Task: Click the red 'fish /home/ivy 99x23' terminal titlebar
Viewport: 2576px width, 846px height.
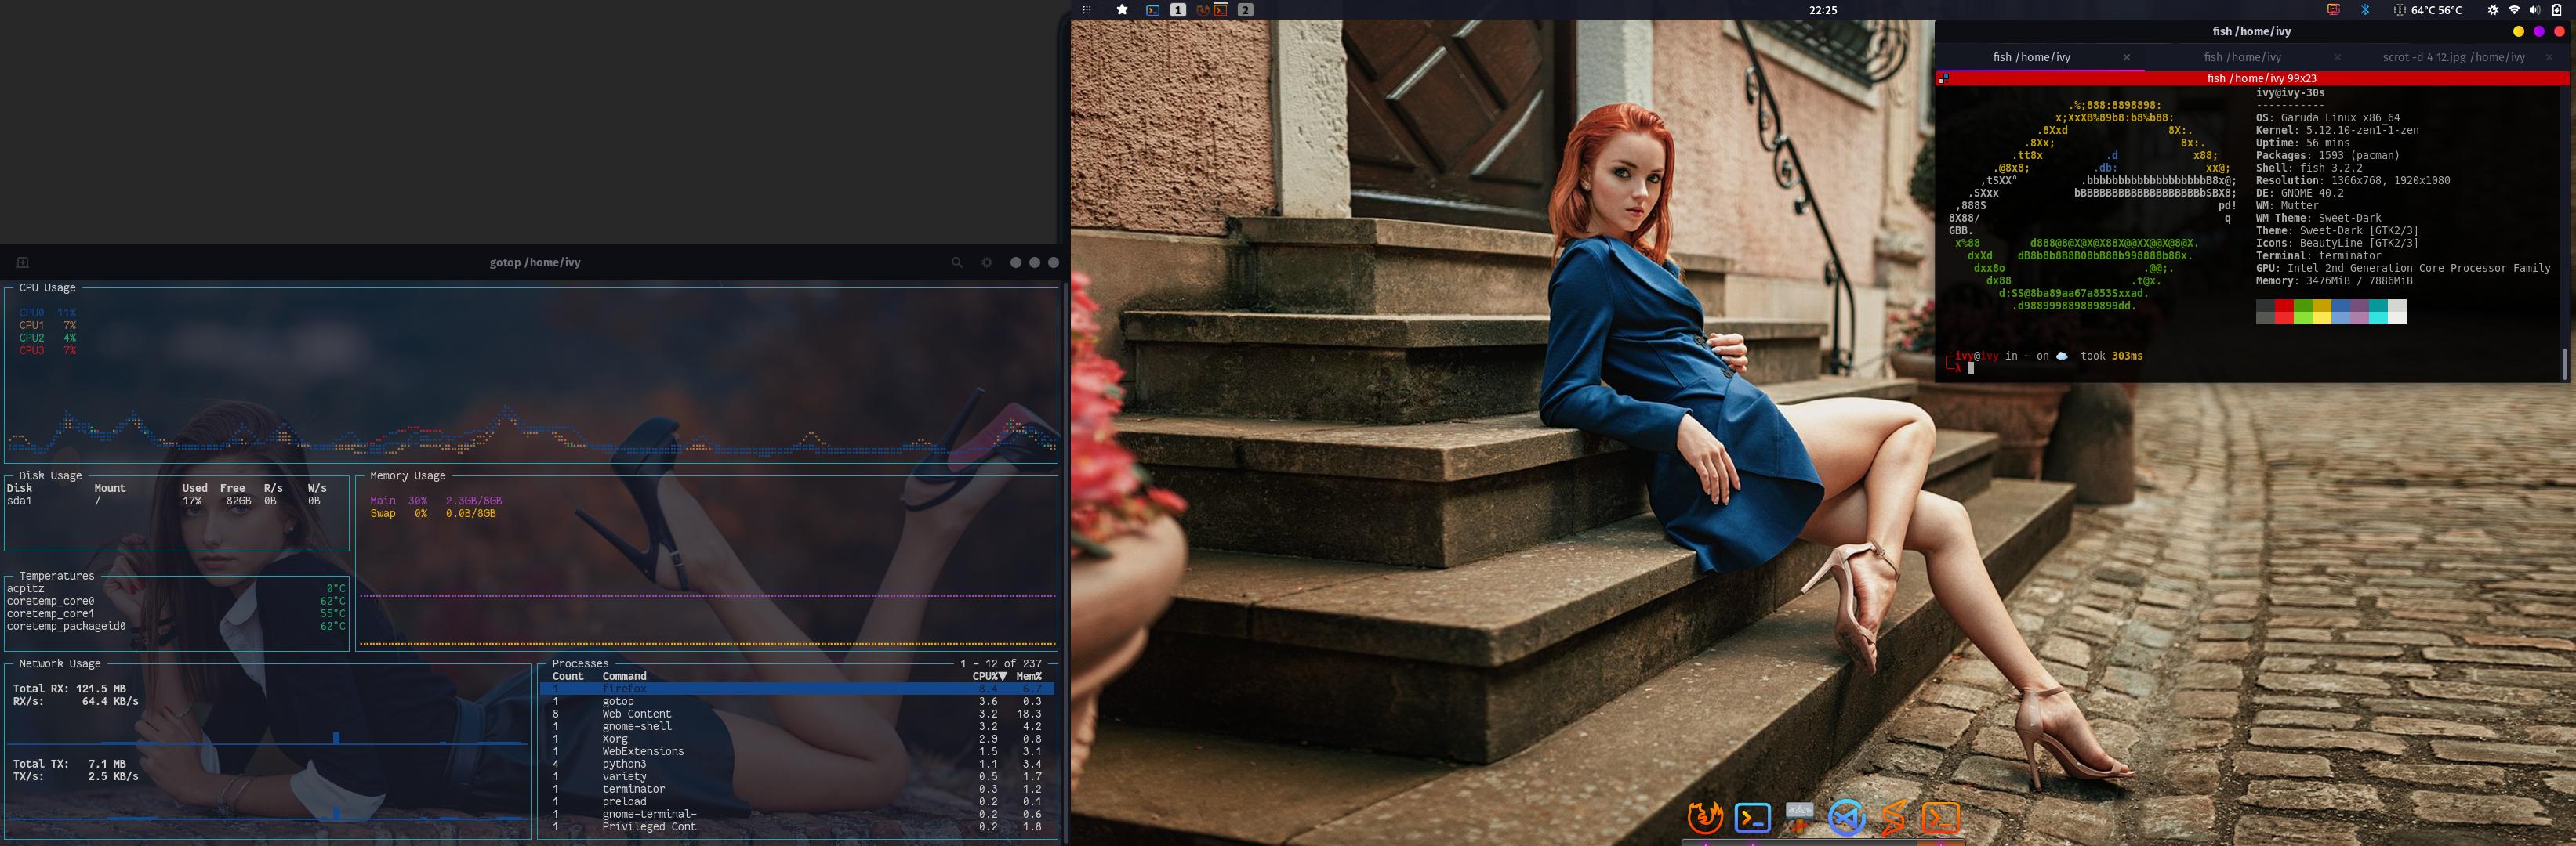Action: (2252, 78)
